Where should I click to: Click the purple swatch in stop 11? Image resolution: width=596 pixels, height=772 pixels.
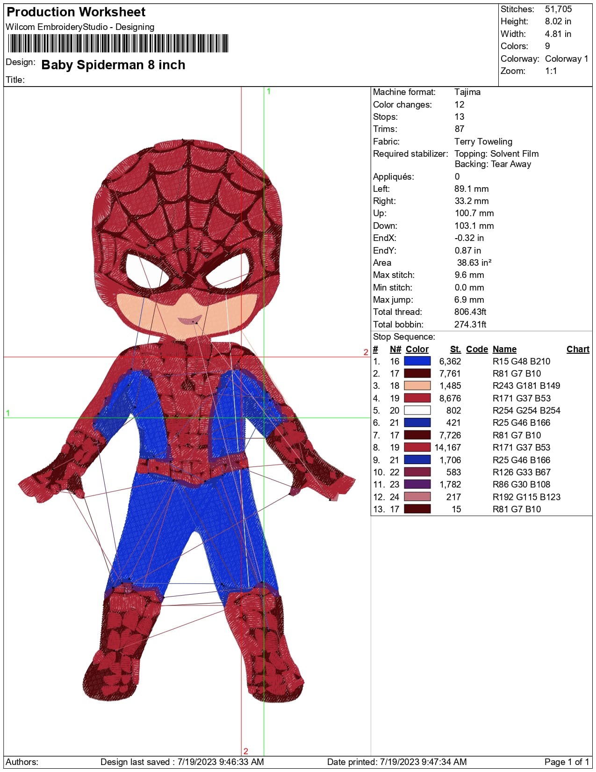[417, 484]
